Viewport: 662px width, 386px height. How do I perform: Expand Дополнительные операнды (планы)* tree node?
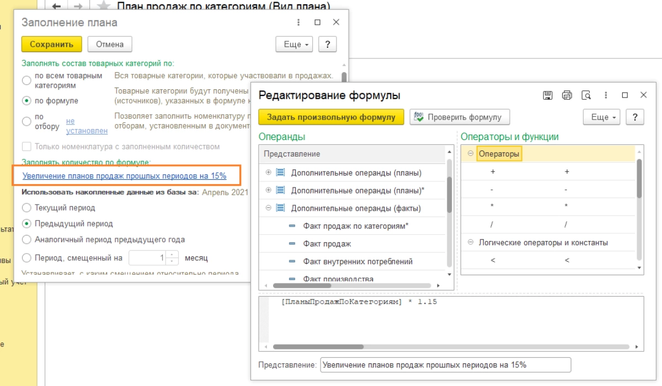269,190
